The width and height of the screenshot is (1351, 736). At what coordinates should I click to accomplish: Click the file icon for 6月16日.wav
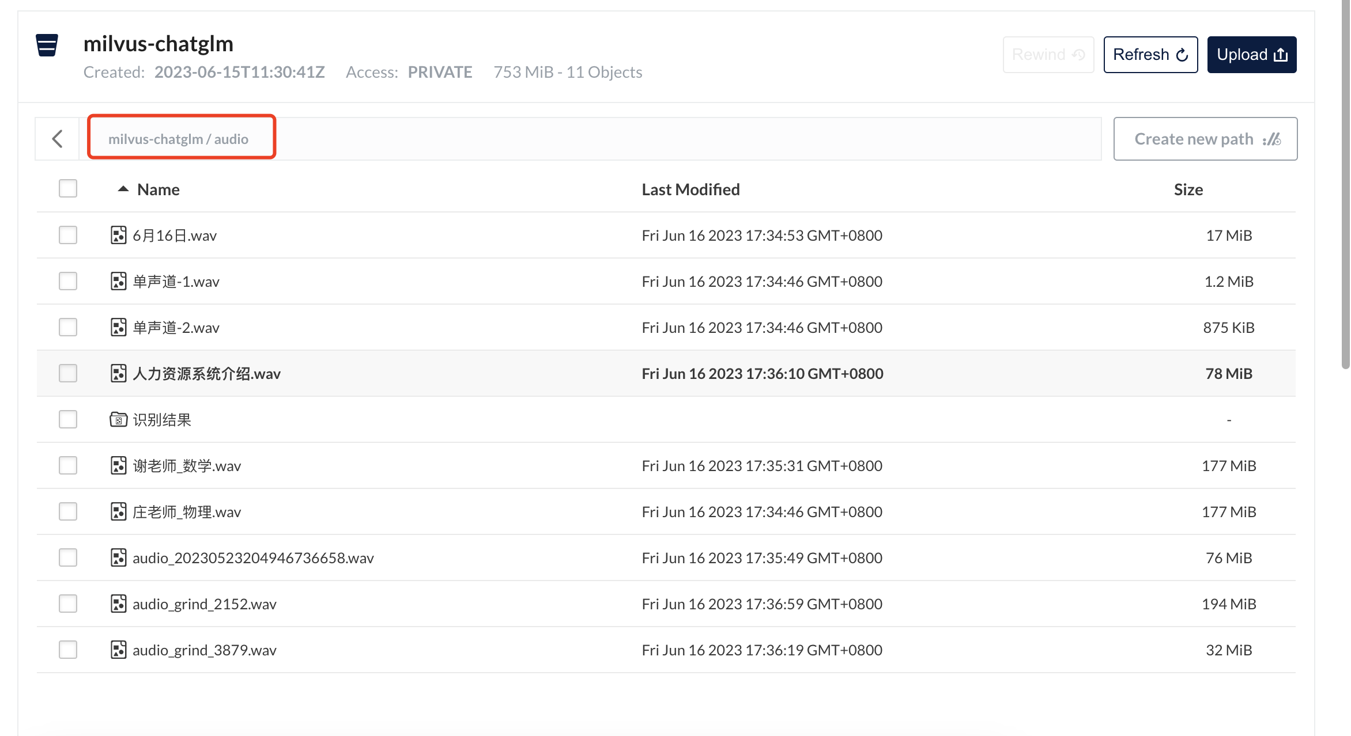[x=118, y=235]
